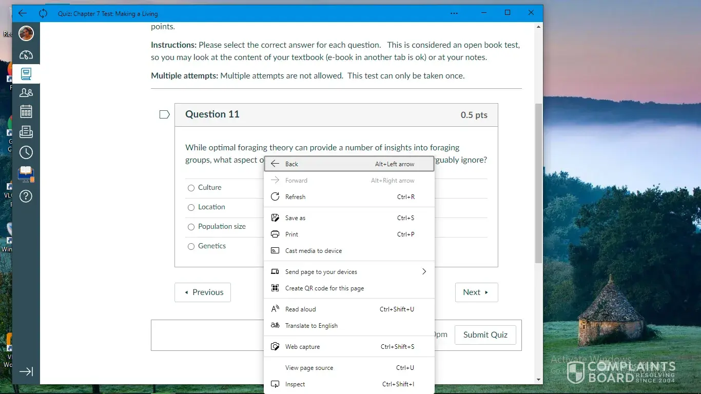Open the Groups people icon in sidebar
Viewport: 701px width, 394px height.
(x=26, y=92)
